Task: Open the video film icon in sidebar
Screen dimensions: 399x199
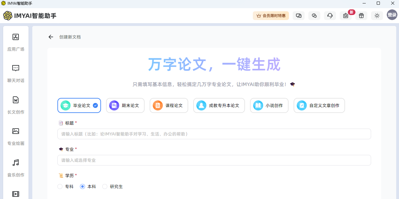Action: click(x=16, y=194)
